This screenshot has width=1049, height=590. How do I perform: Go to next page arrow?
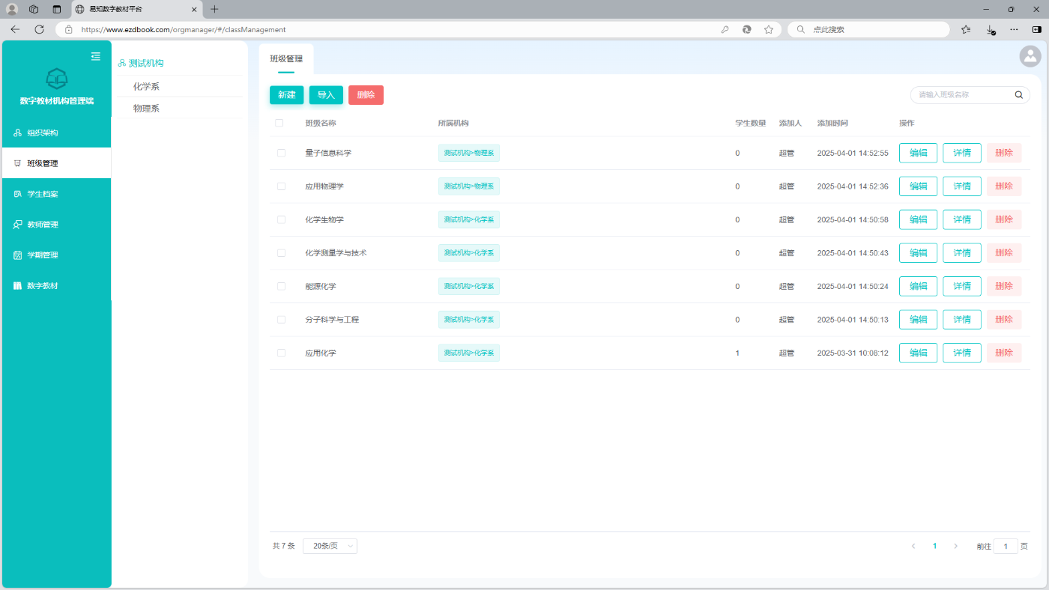(955, 546)
